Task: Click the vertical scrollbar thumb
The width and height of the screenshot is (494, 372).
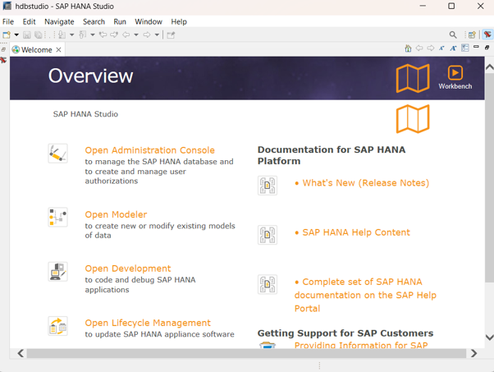Action: pyautogui.click(x=489, y=178)
